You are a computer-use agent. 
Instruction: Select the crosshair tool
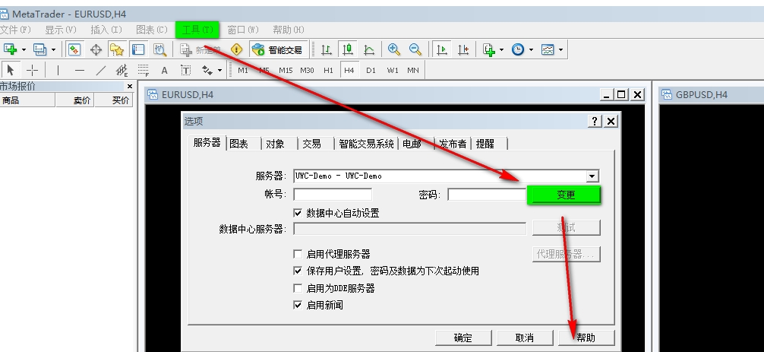[x=32, y=70]
